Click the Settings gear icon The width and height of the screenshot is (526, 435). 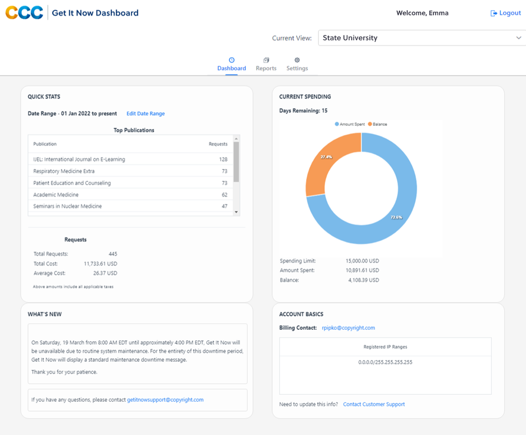(297, 60)
